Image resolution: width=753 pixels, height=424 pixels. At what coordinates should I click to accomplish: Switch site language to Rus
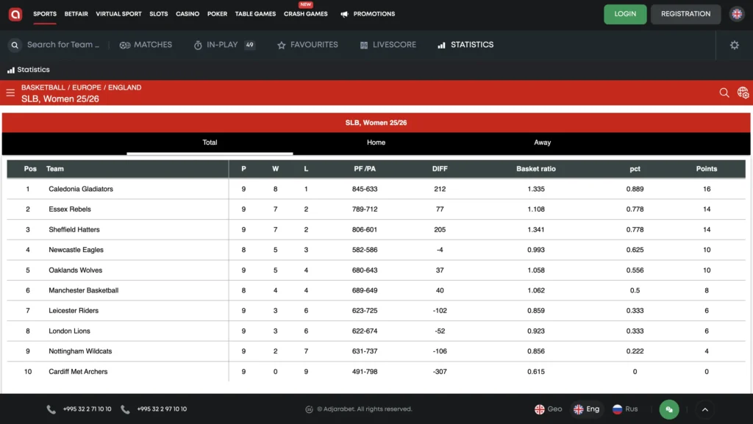624,409
